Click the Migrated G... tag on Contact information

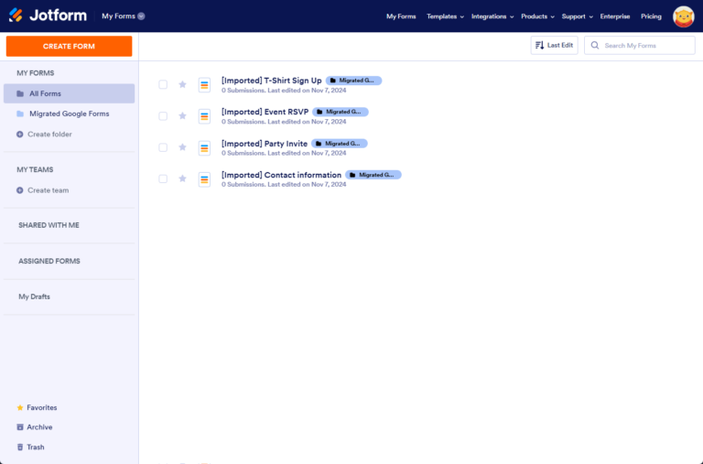[373, 175]
